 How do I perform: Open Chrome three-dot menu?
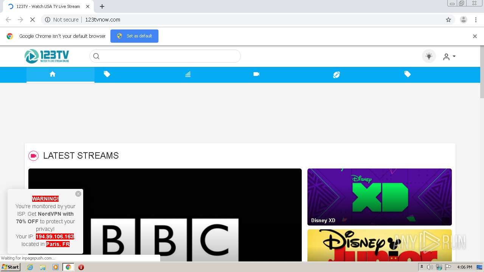pyautogui.click(x=476, y=20)
